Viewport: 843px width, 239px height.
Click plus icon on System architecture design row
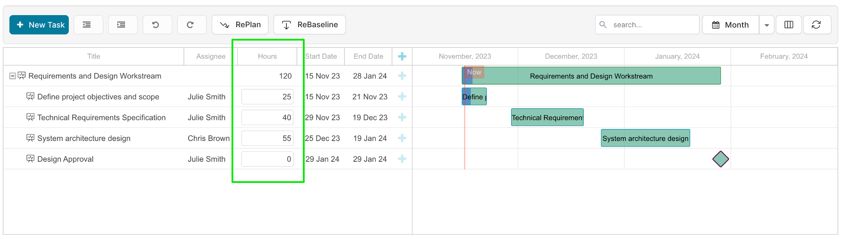point(402,138)
